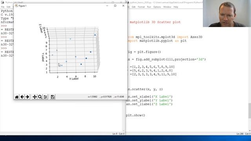
Task: Open Run menu in the editor window
Action: 149,7
